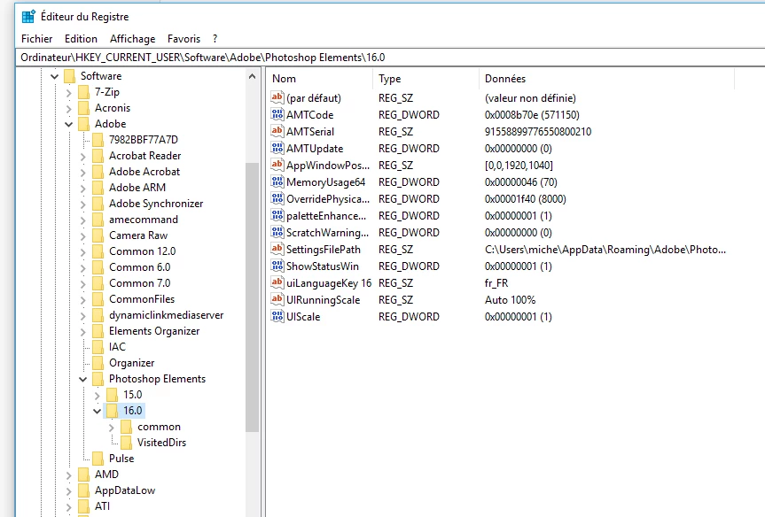This screenshot has height=517, width=765.
Task: Collapse the 16.0 key
Action: tap(98, 412)
